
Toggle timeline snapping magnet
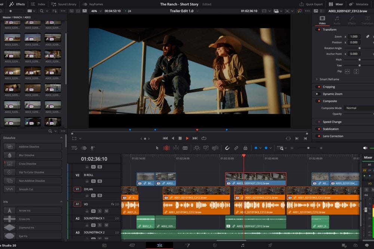pos(227,148)
